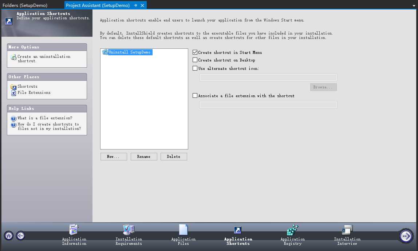The image size is (418, 251).
Task: Open the File Extensions link
Action: (x=34, y=93)
